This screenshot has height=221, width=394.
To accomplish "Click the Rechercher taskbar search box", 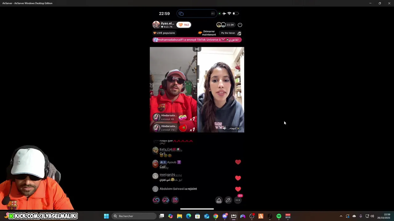I will (134, 216).
